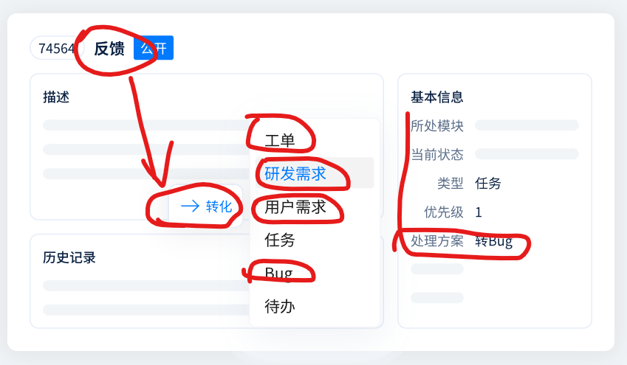Click the 历史记录 section heading

pyautogui.click(x=69, y=257)
